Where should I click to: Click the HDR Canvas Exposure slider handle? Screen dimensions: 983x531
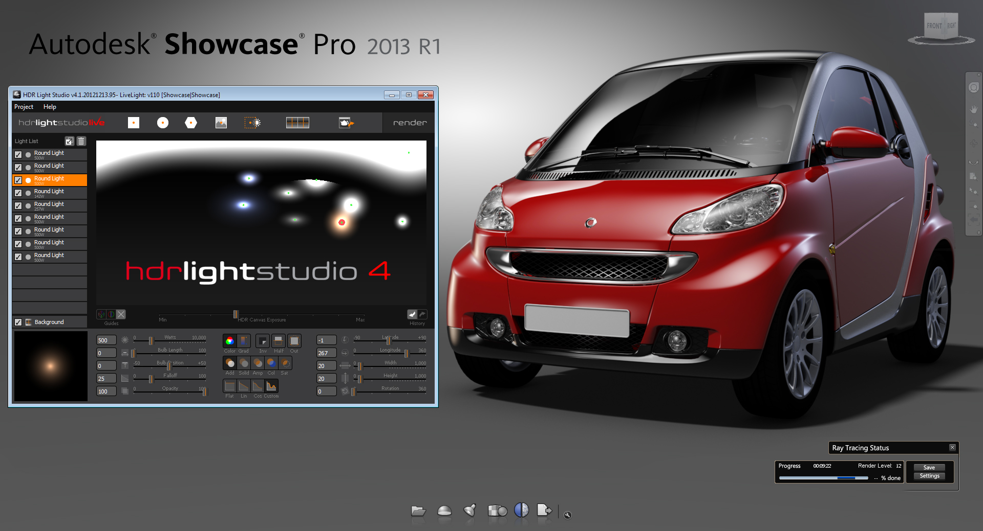click(236, 314)
